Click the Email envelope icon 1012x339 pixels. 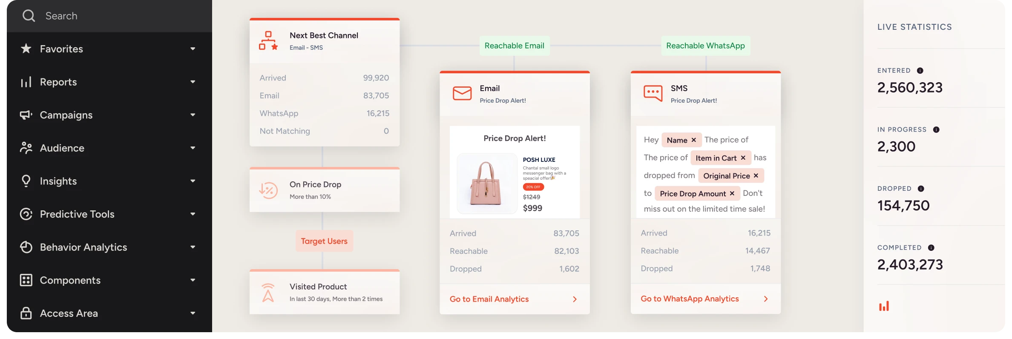[x=462, y=93]
